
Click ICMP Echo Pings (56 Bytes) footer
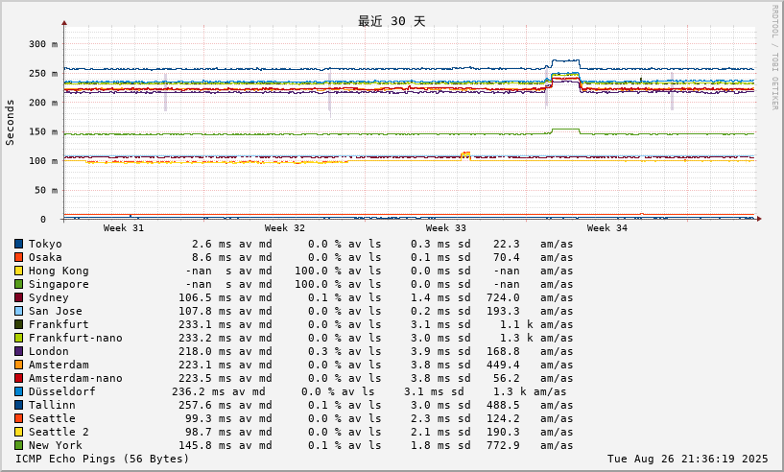point(103,459)
